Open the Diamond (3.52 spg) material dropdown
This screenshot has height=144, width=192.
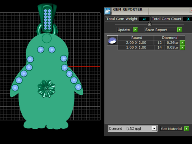(154, 128)
